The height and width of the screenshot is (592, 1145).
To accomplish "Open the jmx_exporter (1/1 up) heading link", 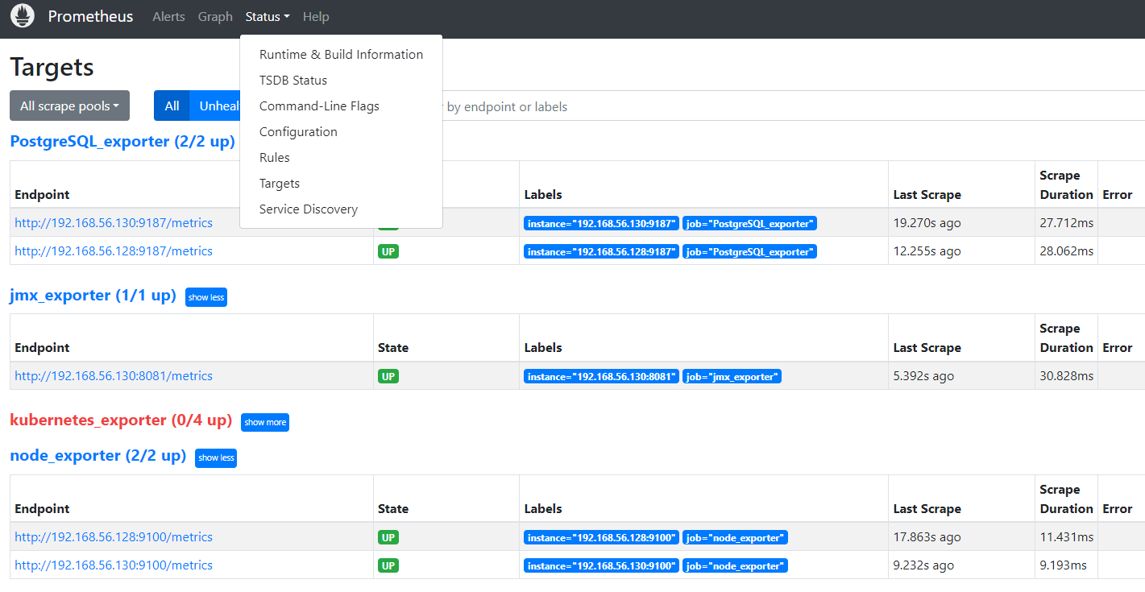I will [x=93, y=296].
